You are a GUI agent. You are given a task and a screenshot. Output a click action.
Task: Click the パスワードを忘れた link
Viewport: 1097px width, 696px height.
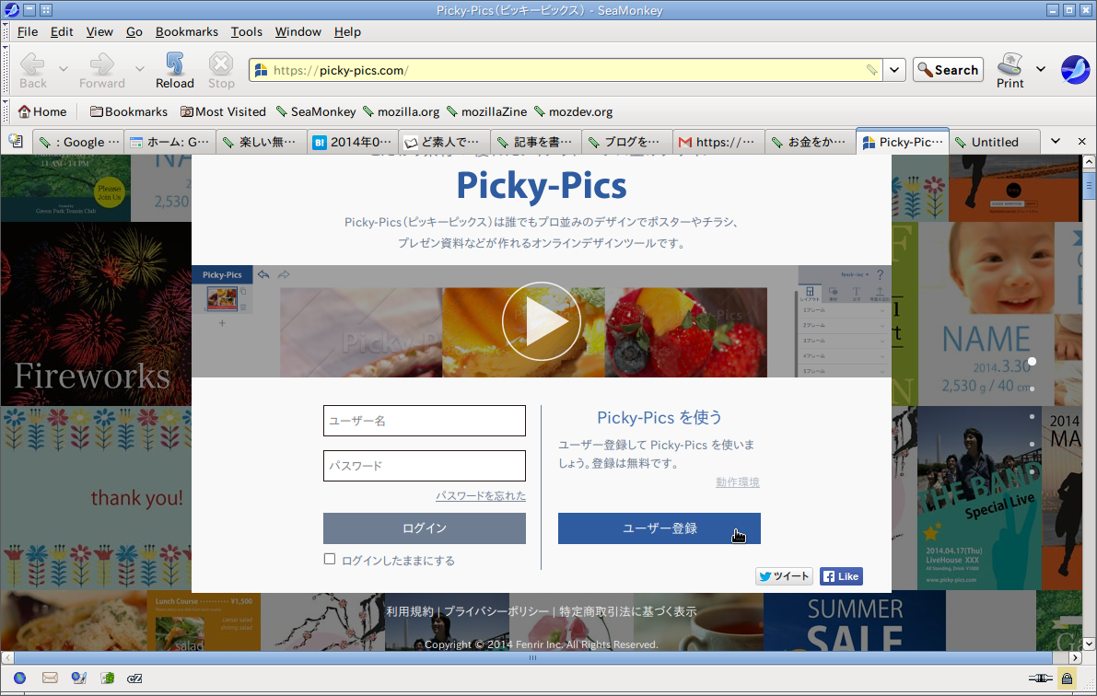(x=481, y=495)
